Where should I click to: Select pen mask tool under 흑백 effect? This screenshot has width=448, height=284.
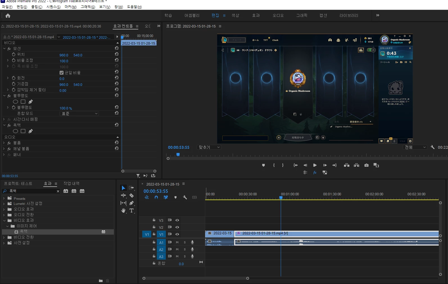pyautogui.click(x=31, y=131)
